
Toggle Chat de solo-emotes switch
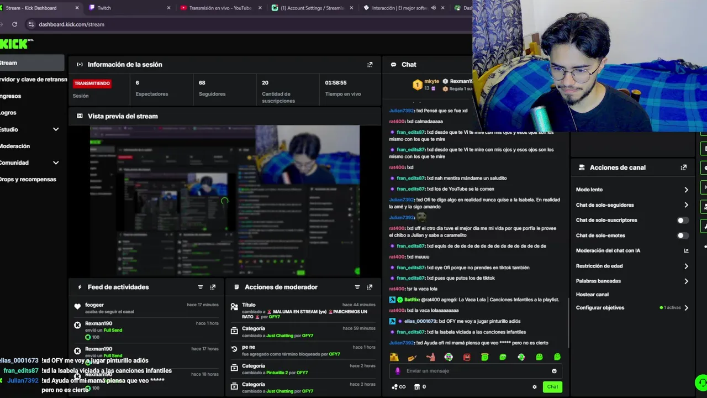coord(683,235)
